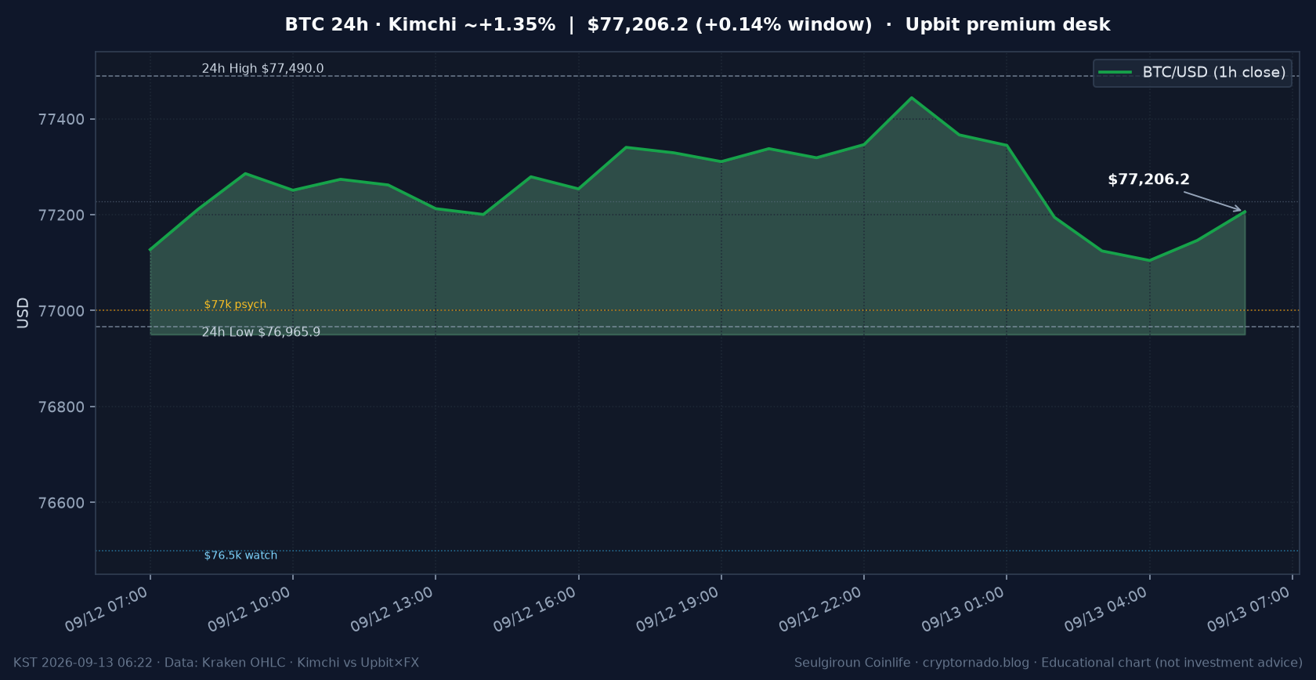Image resolution: width=1316 pixels, height=680 pixels.
Task: Click the final data point at line end
Action: (1245, 212)
